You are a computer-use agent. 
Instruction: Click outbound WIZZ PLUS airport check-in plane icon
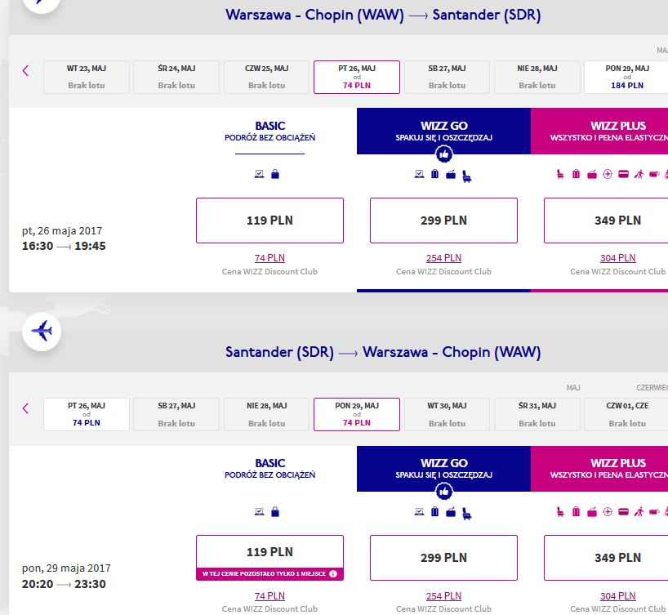coord(608,174)
